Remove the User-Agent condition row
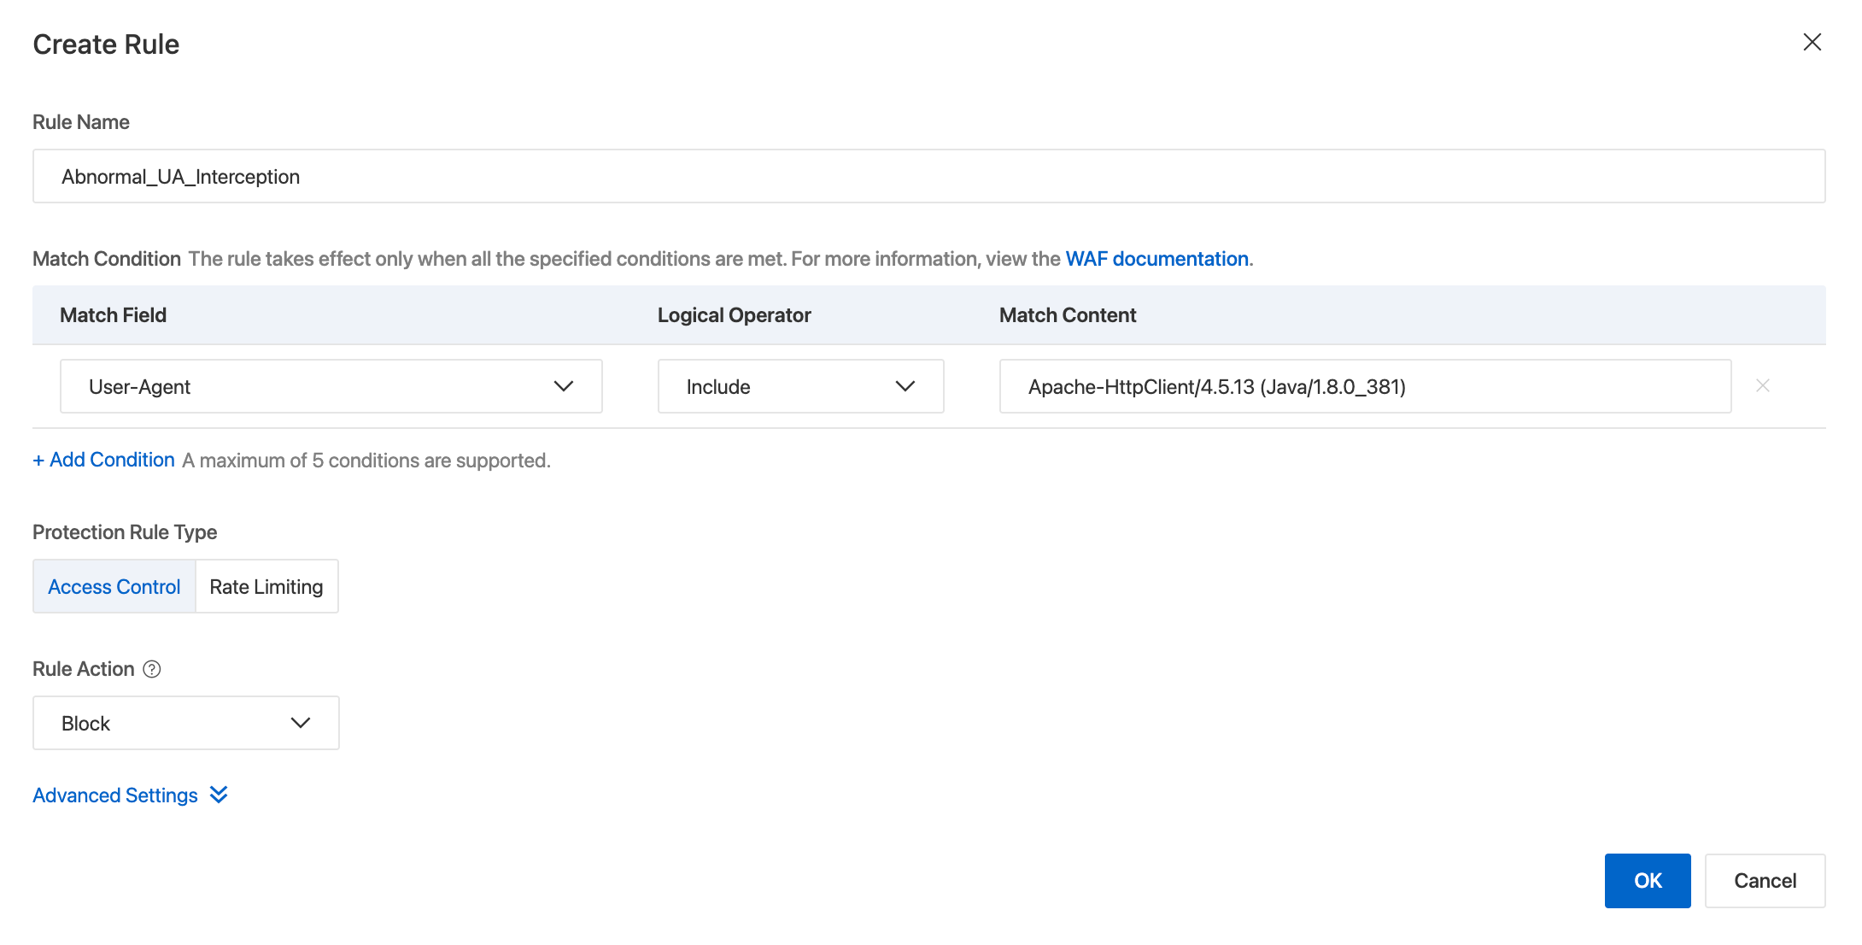This screenshot has height=945, width=1862. [1762, 386]
